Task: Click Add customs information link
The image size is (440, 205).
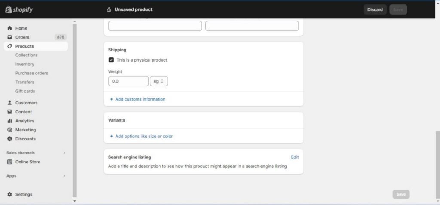Action: (140, 99)
